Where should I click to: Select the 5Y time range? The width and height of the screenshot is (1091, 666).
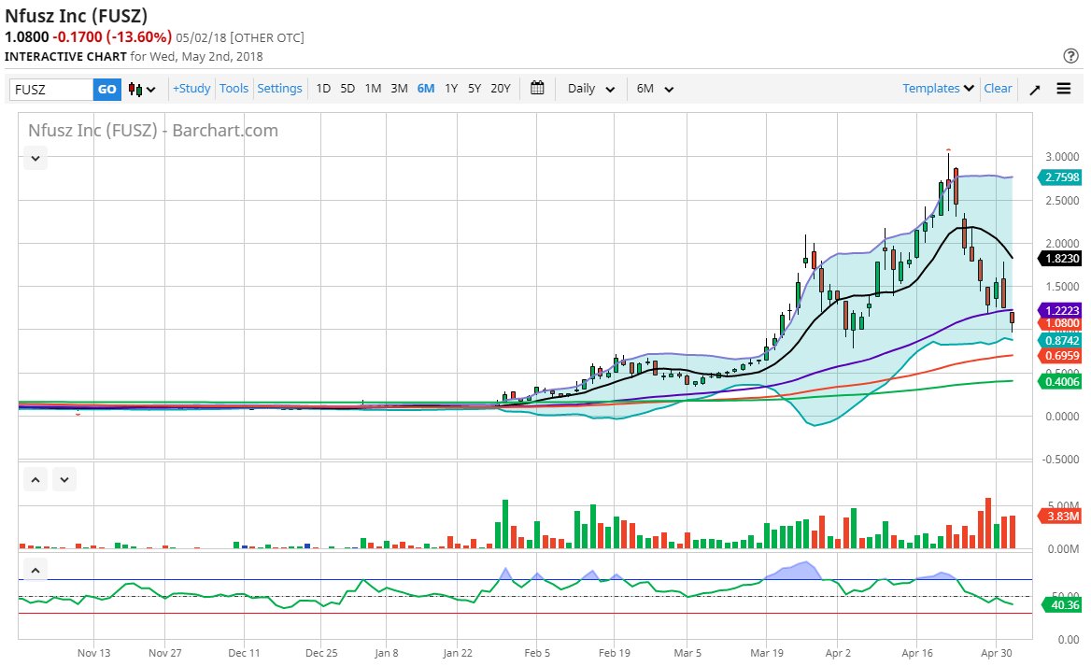coord(475,89)
